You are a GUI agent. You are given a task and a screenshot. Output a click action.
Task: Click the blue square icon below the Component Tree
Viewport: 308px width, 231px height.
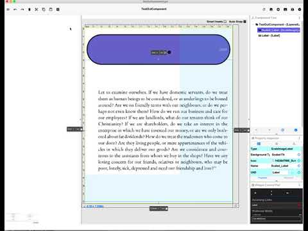[296, 130]
